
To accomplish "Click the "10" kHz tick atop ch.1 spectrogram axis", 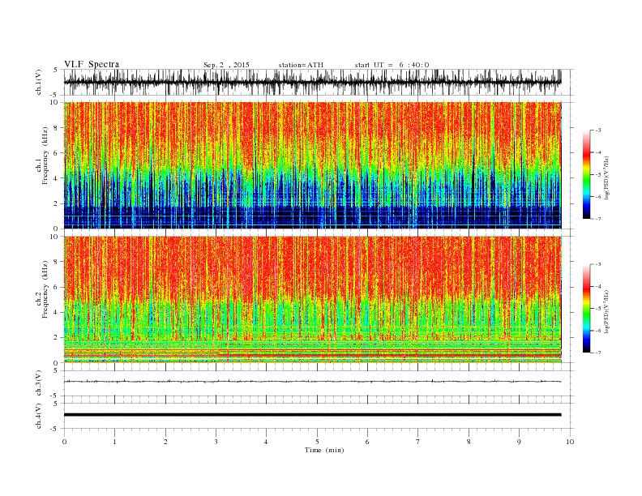I will (x=55, y=102).
